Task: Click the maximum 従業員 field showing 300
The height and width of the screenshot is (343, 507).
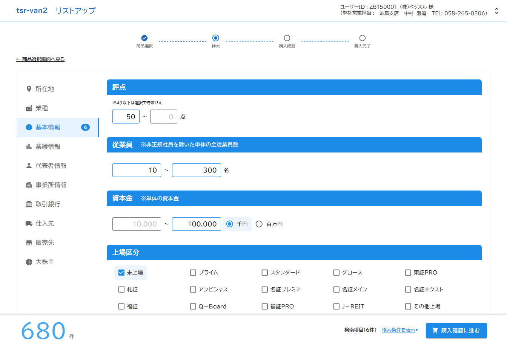Action: coord(197,170)
